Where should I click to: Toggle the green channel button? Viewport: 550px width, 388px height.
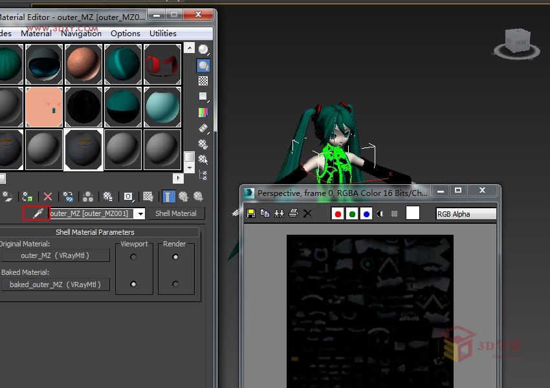(x=352, y=214)
